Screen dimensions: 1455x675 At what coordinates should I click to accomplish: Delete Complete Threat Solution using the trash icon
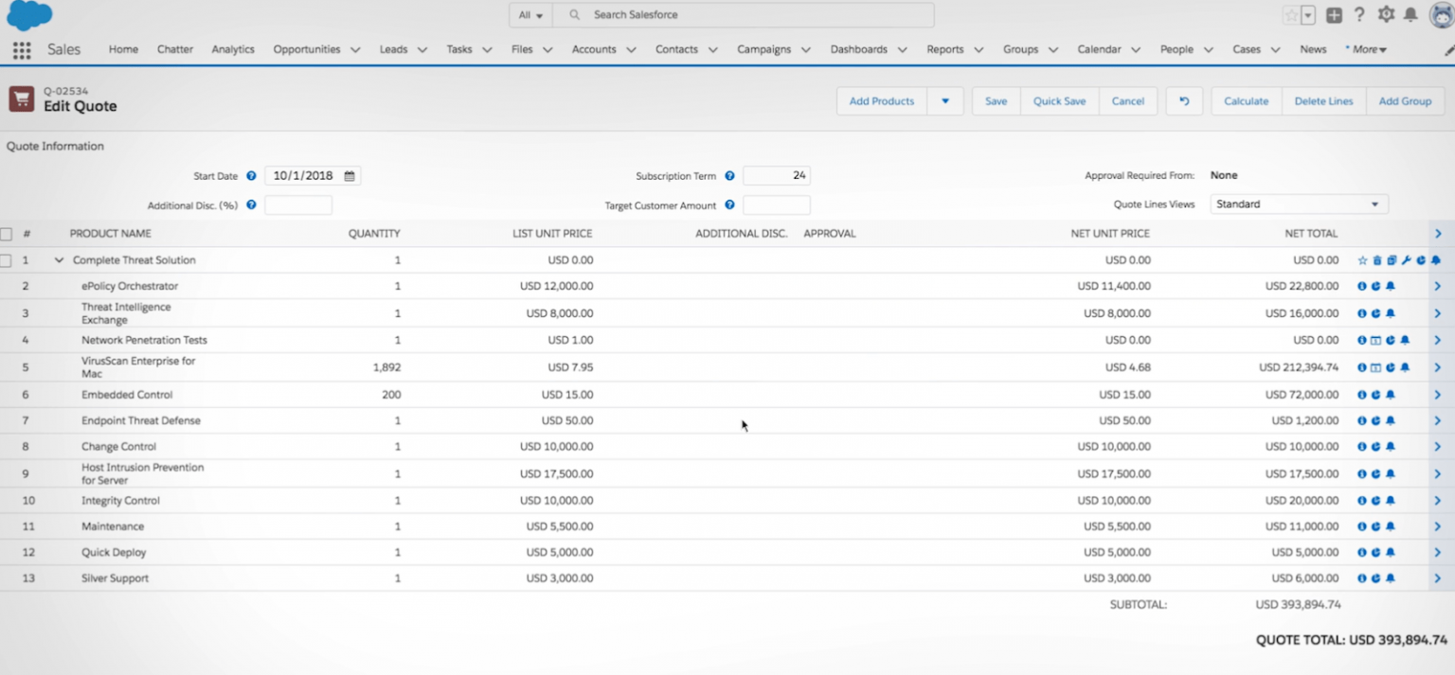pos(1376,260)
